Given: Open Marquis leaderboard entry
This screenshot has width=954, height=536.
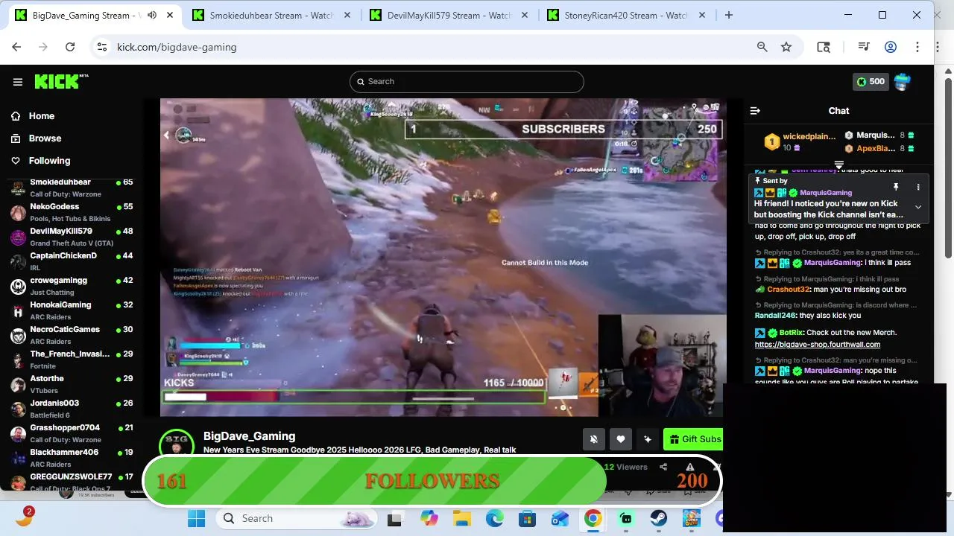Looking at the screenshot, I should pyautogui.click(x=879, y=135).
